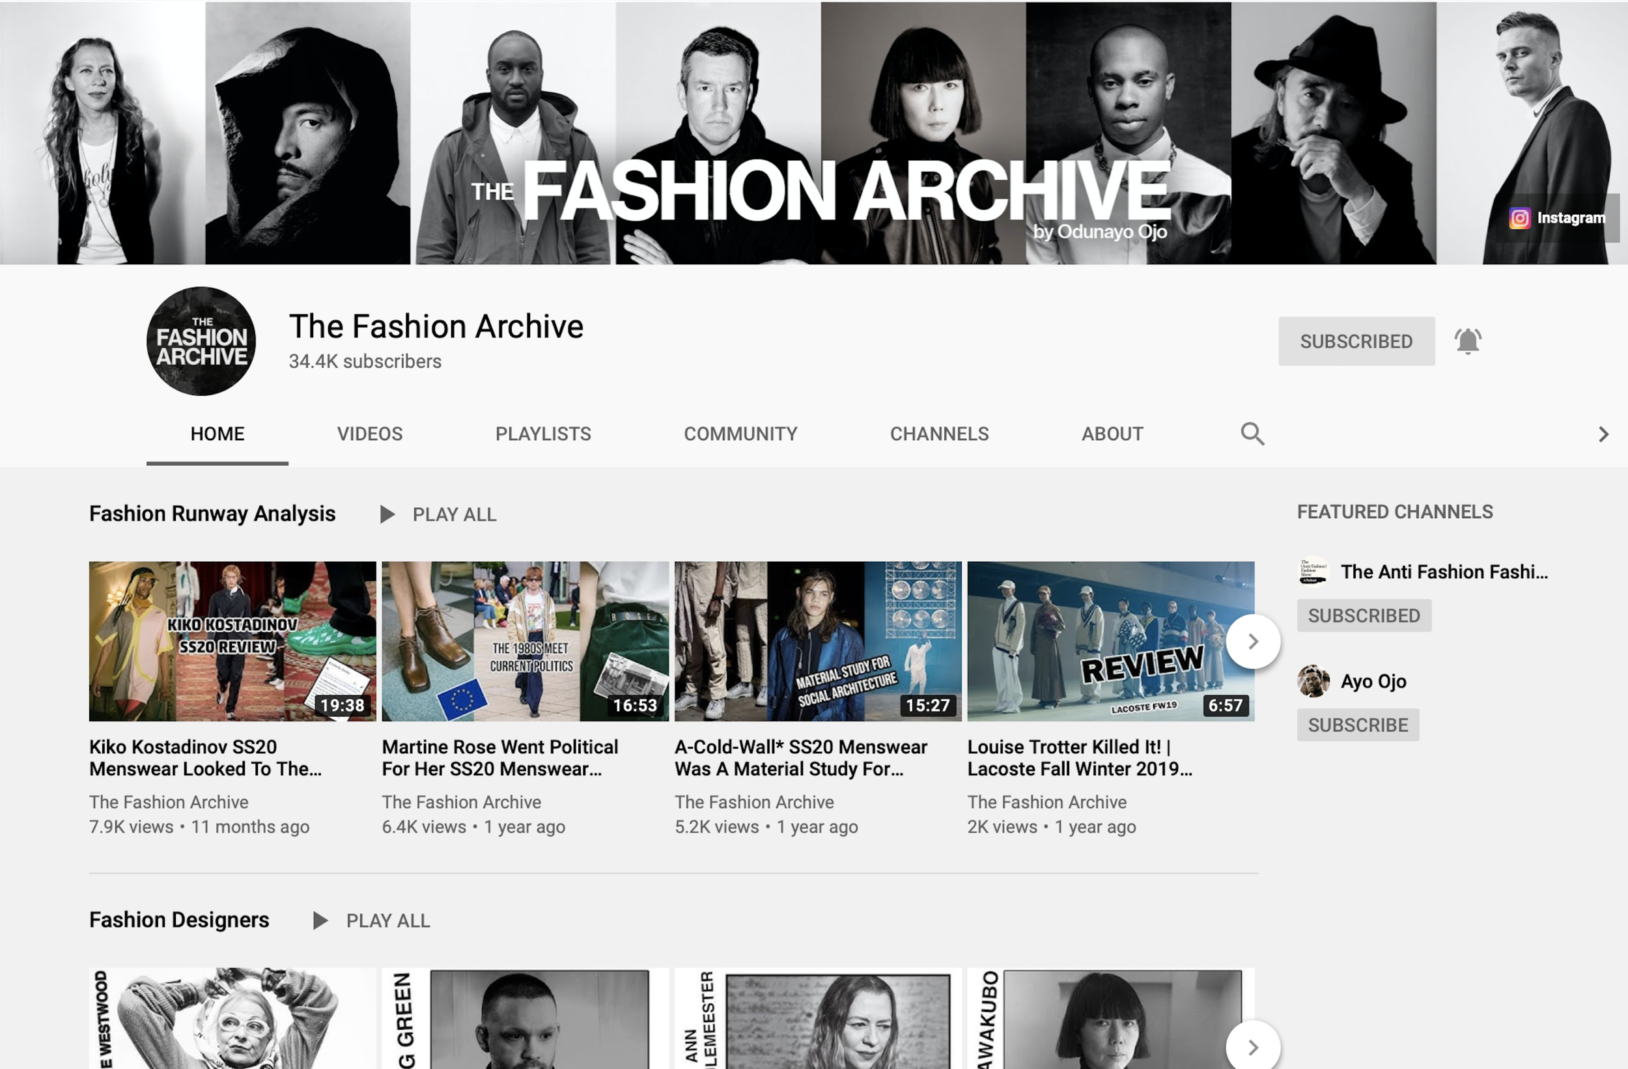Subscribe to Ayo Ojo channel
1628x1069 pixels.
(x=1357, y=725)
